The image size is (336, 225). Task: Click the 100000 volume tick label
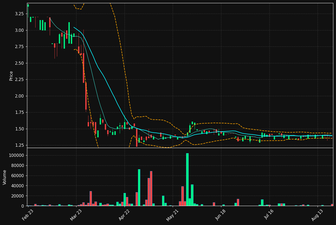[17, 156]
